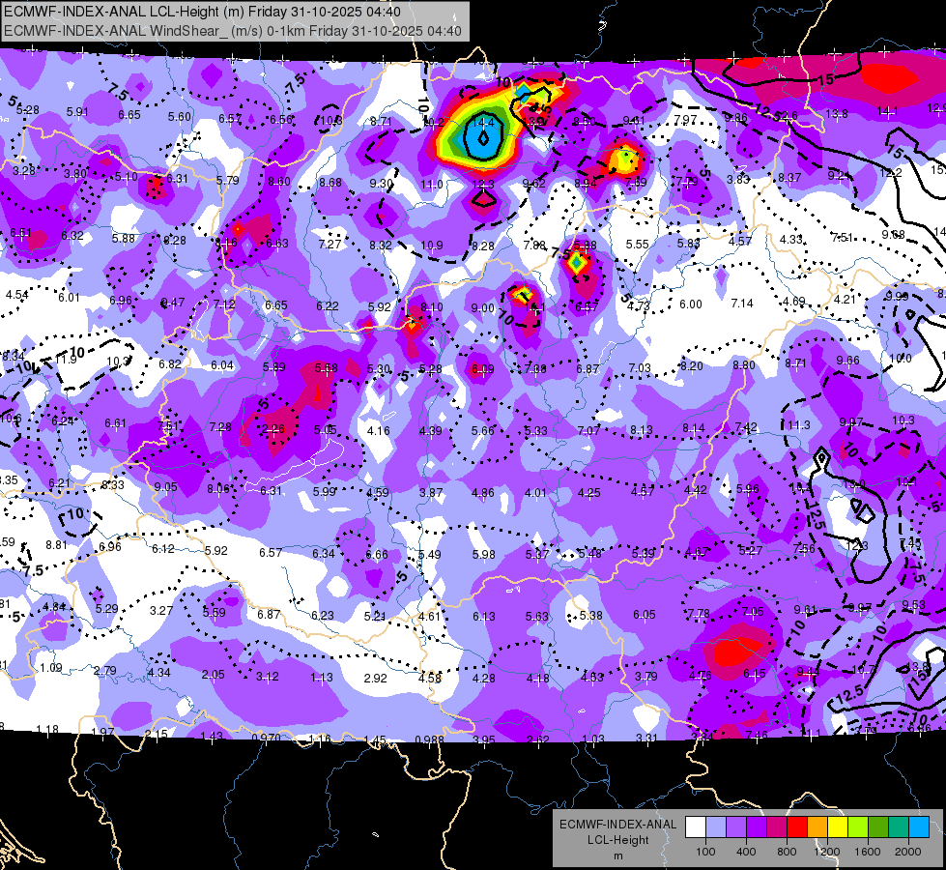Image resolution: width=946 pixels, height=870 pixels.
Task: Click the legend tick label '400'
Action: [x=746, y=852]
